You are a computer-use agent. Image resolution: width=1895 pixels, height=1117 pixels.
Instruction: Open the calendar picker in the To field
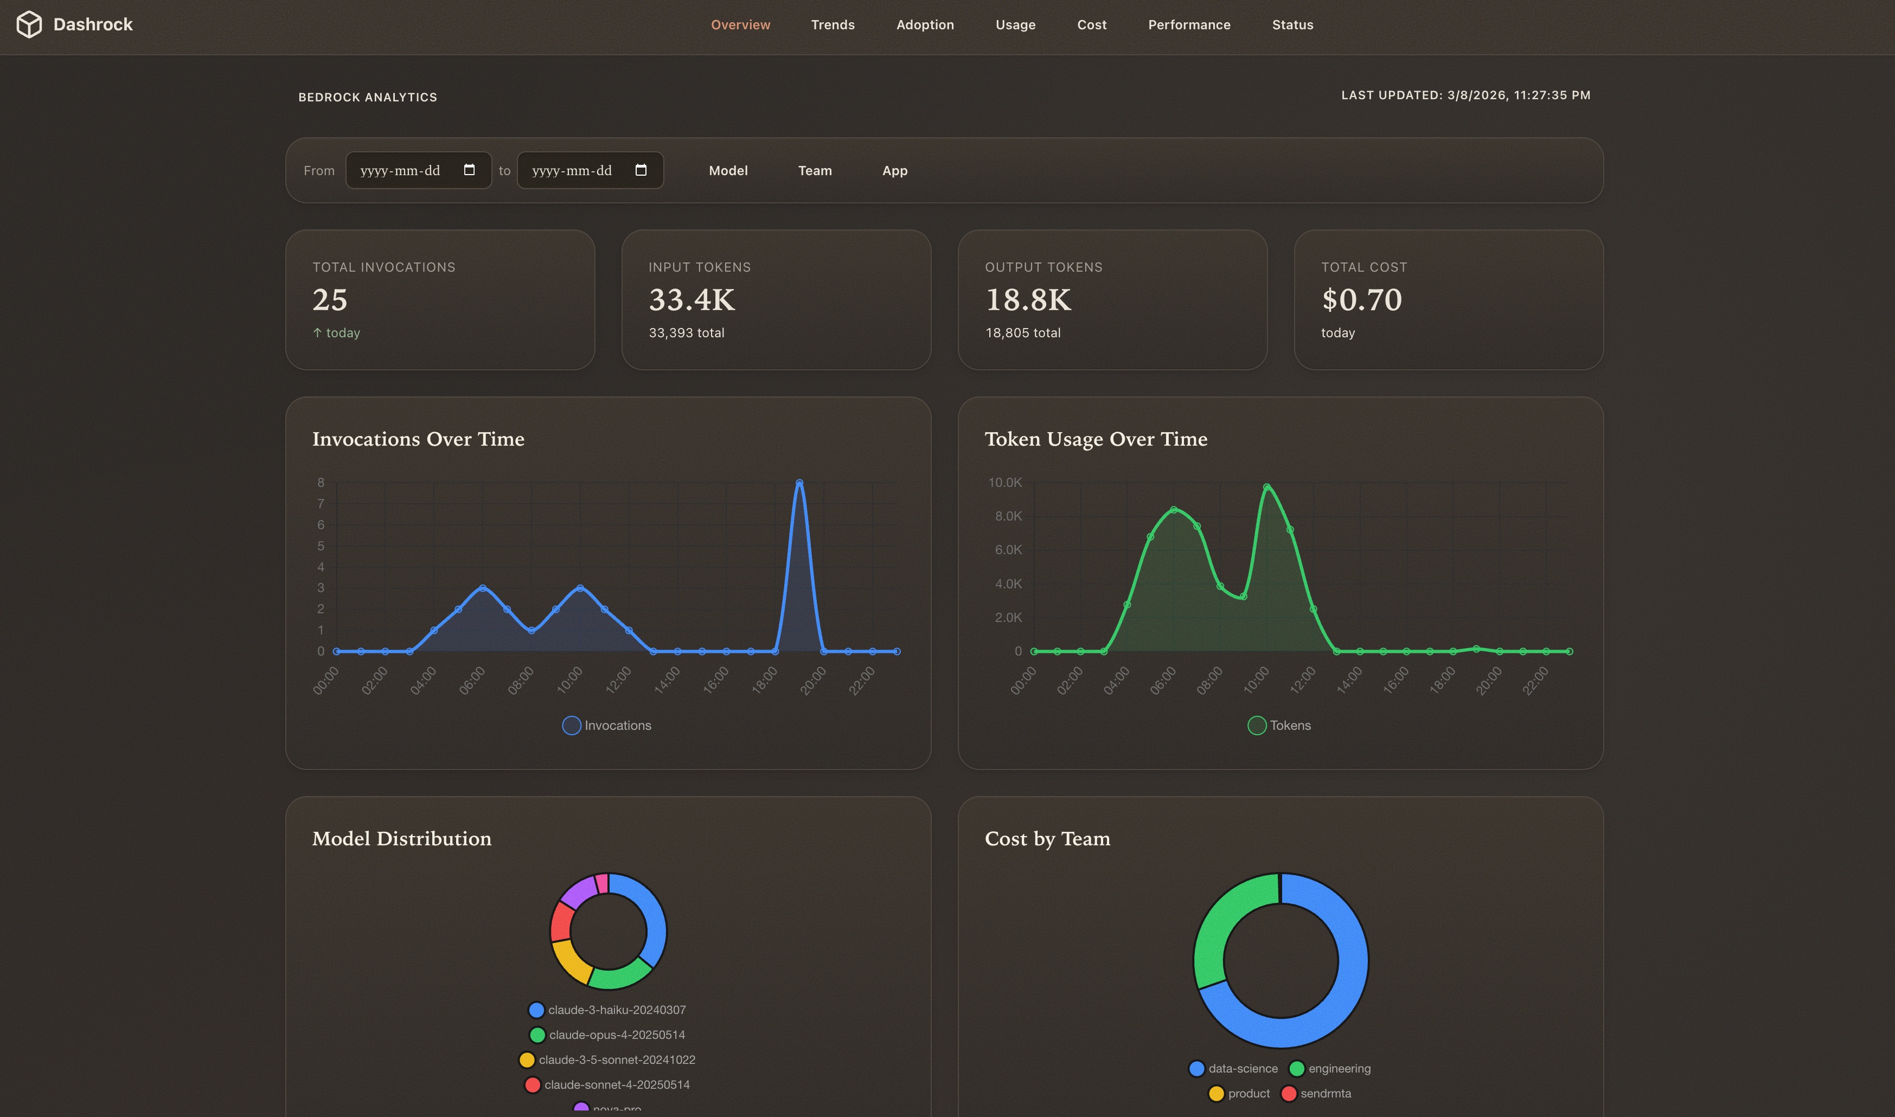tap(641, 170)
